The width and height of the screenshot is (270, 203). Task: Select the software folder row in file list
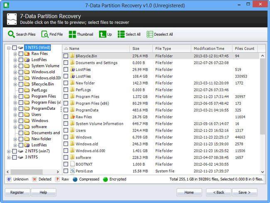[83, 158]
